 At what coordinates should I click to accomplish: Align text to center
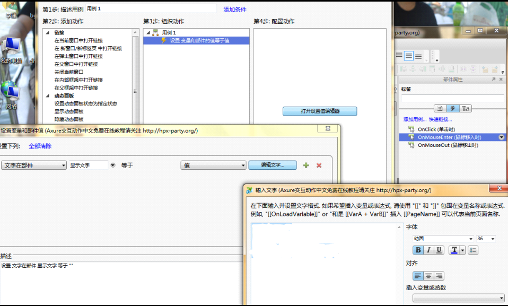coord(428,276)
